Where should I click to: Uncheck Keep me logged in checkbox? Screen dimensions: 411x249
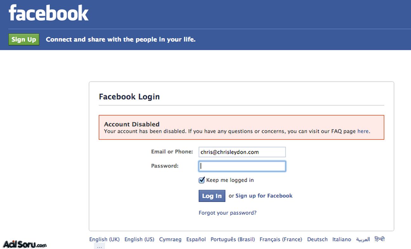[202, 180]
